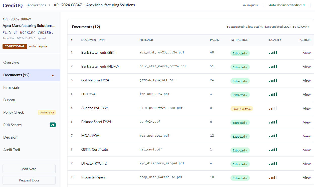This screenshot has width=315, height=187.
Task: Click the QUALITY column header
Action: pyautogui.click(x=275, y=40)
